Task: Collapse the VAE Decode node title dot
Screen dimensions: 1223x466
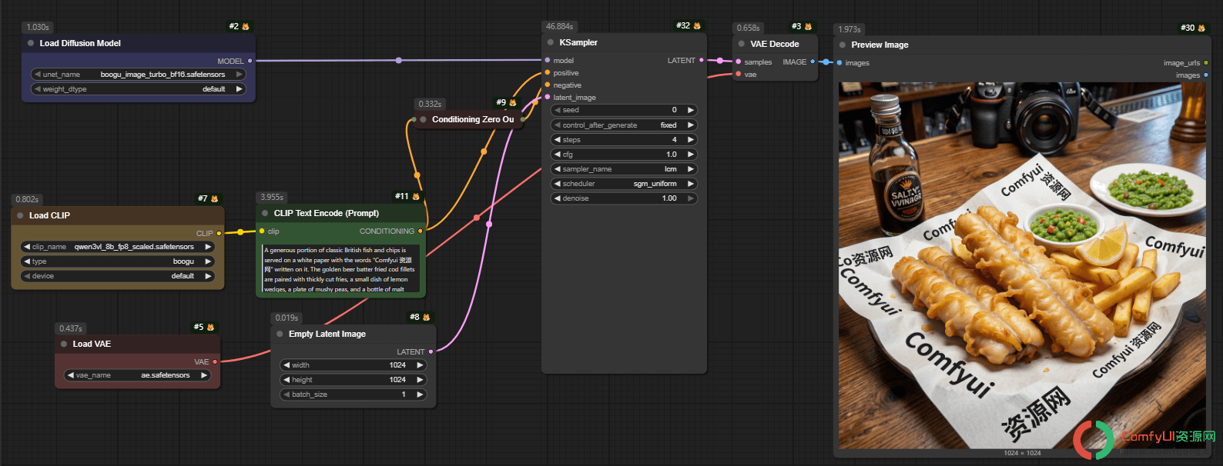Action: click(x=742, y=45)
